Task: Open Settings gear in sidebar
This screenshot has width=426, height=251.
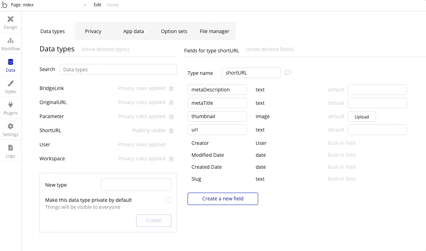Action: pyautogui.click(x=11, y=130)
